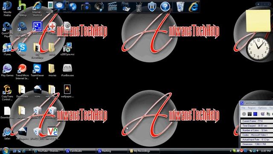Open the Recycle Bin in the dock

180,7
